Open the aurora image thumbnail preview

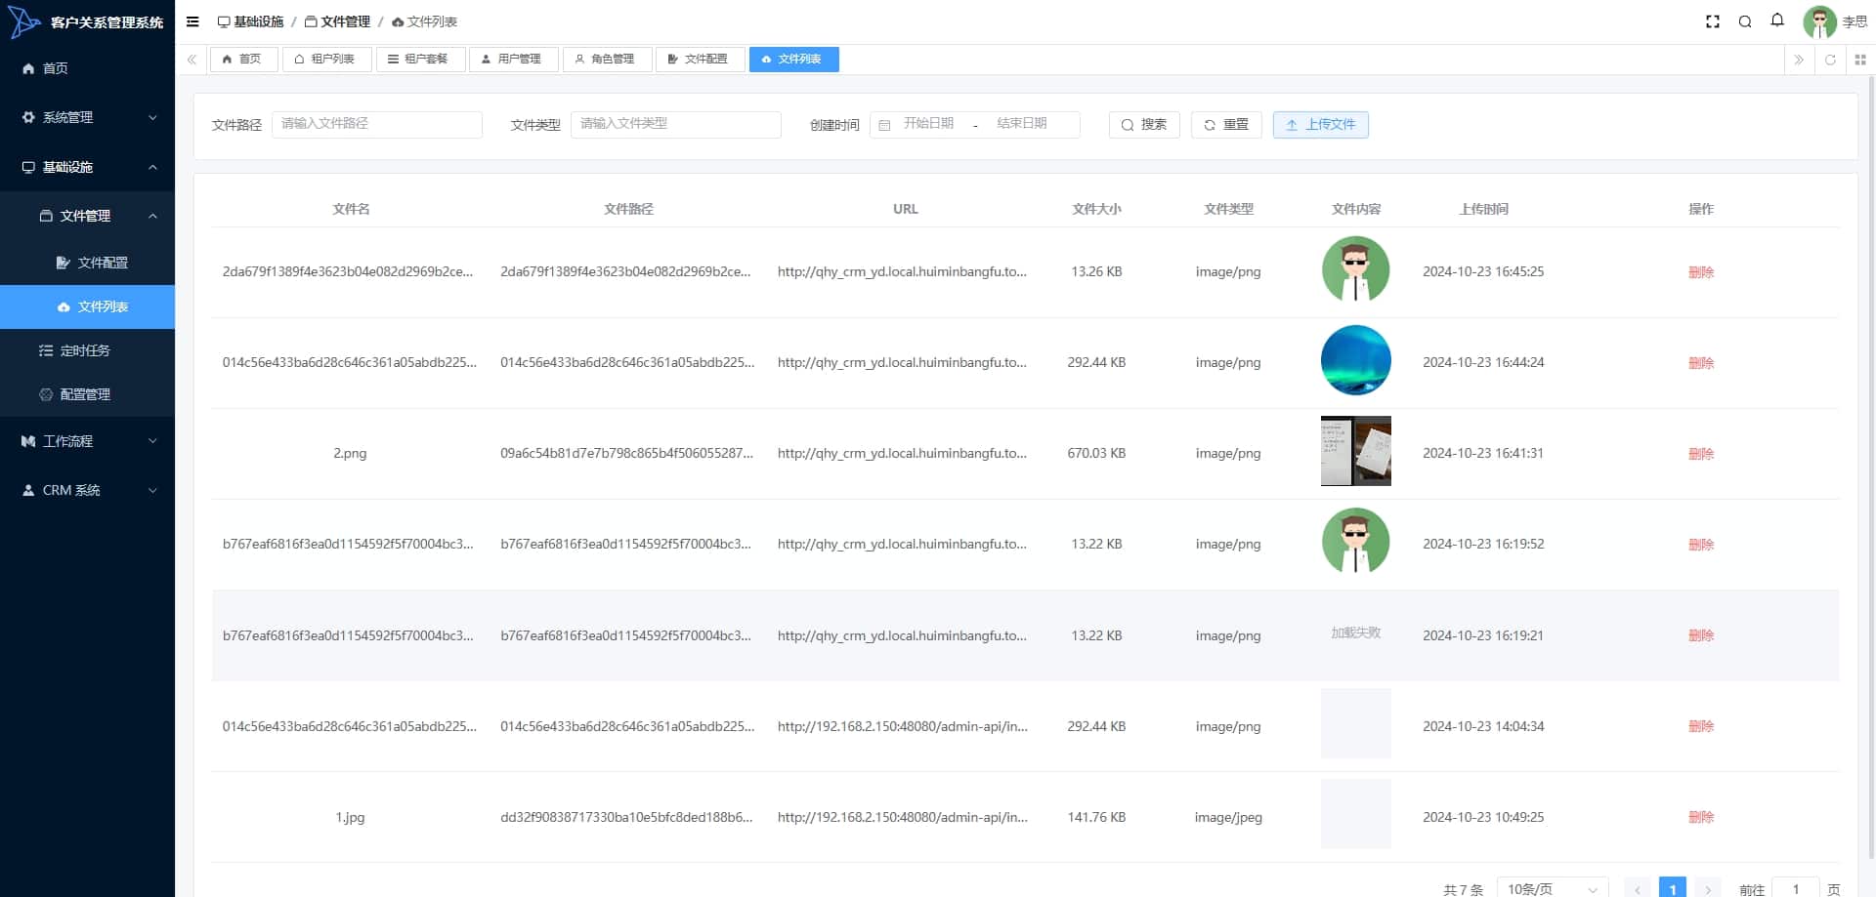pyautogui.click(x=1356, y=360)
